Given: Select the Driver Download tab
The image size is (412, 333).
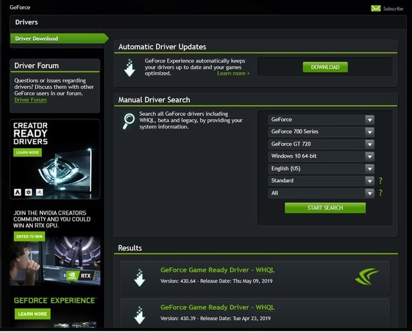Looking at the screenshot, I should coord(59,39).
